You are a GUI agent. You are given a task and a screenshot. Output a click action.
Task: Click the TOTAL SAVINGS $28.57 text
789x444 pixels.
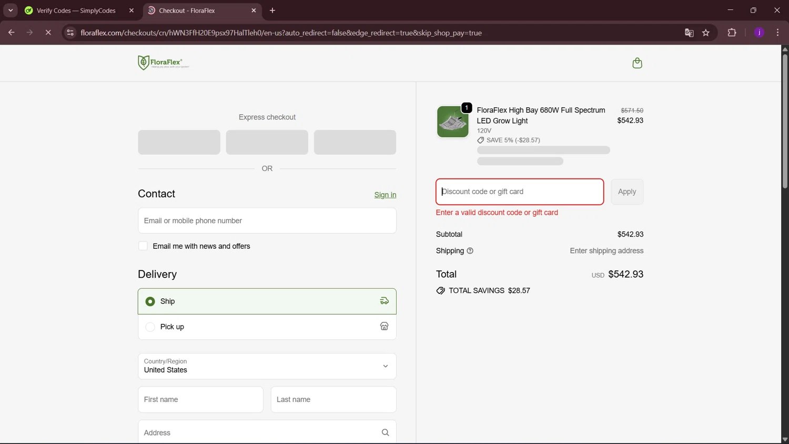pos(489,290)
